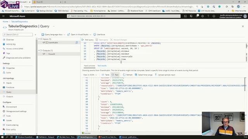
Task: Click the browser address bar URL
Action: coord(109,7)
